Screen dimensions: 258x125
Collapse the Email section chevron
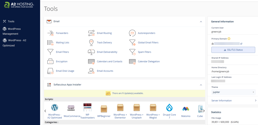pyautogui.click(x=201, y=22)
